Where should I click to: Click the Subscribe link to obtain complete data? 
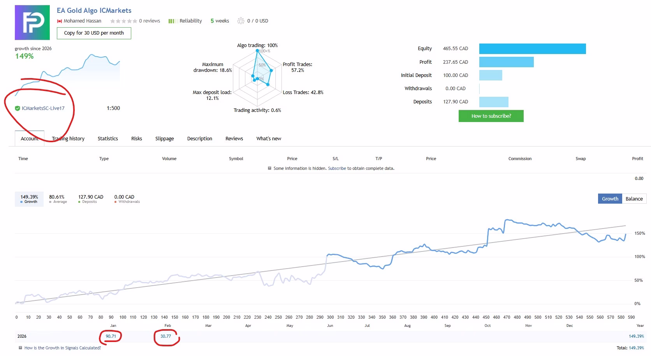tap(337, 168)
